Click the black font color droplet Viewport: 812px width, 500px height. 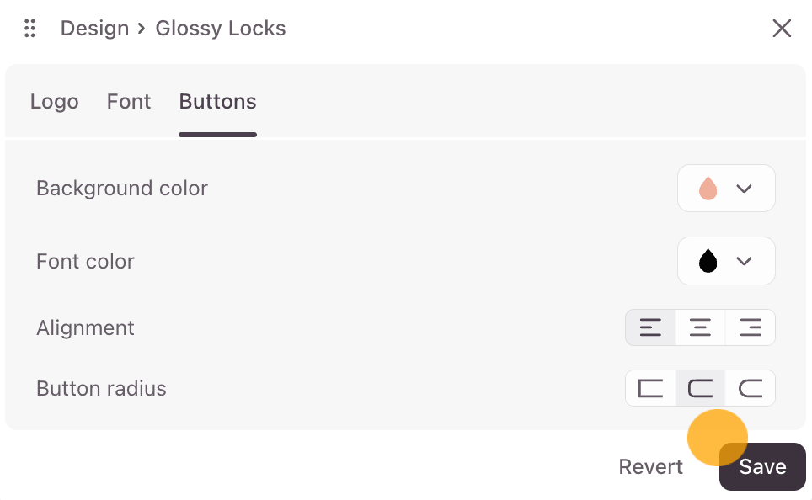click(708, 261)
